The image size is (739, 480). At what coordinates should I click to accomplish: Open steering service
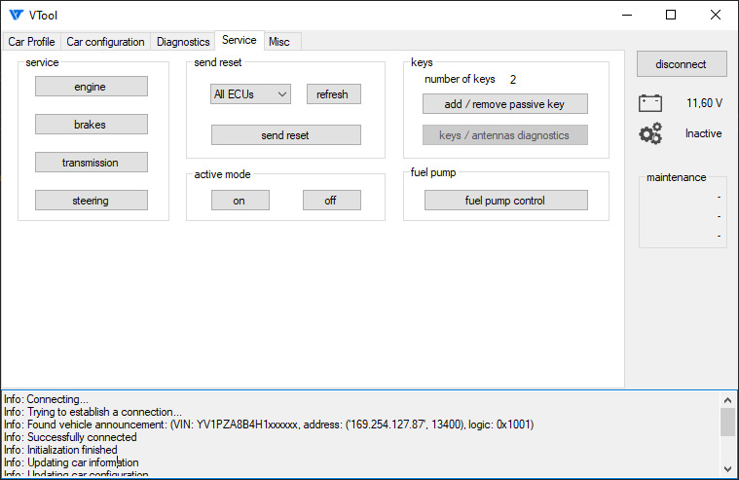[92, 201]
